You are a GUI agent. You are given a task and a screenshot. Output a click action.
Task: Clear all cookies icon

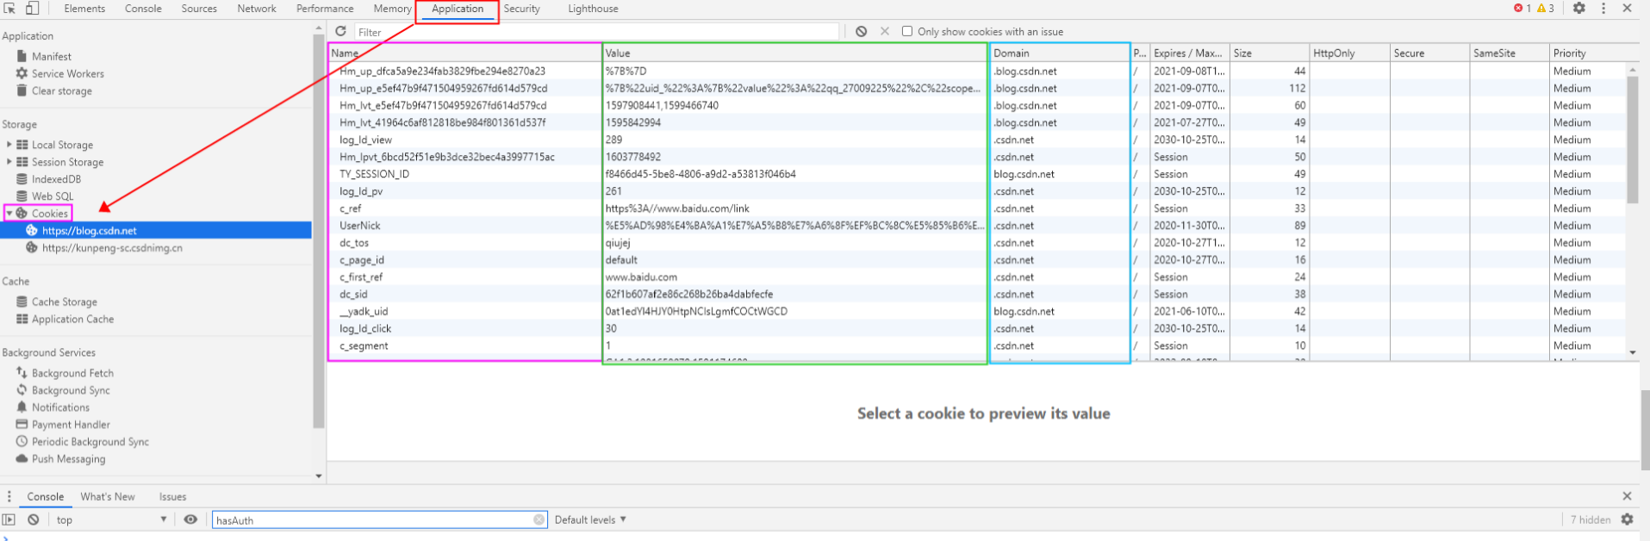click(862, 31)
